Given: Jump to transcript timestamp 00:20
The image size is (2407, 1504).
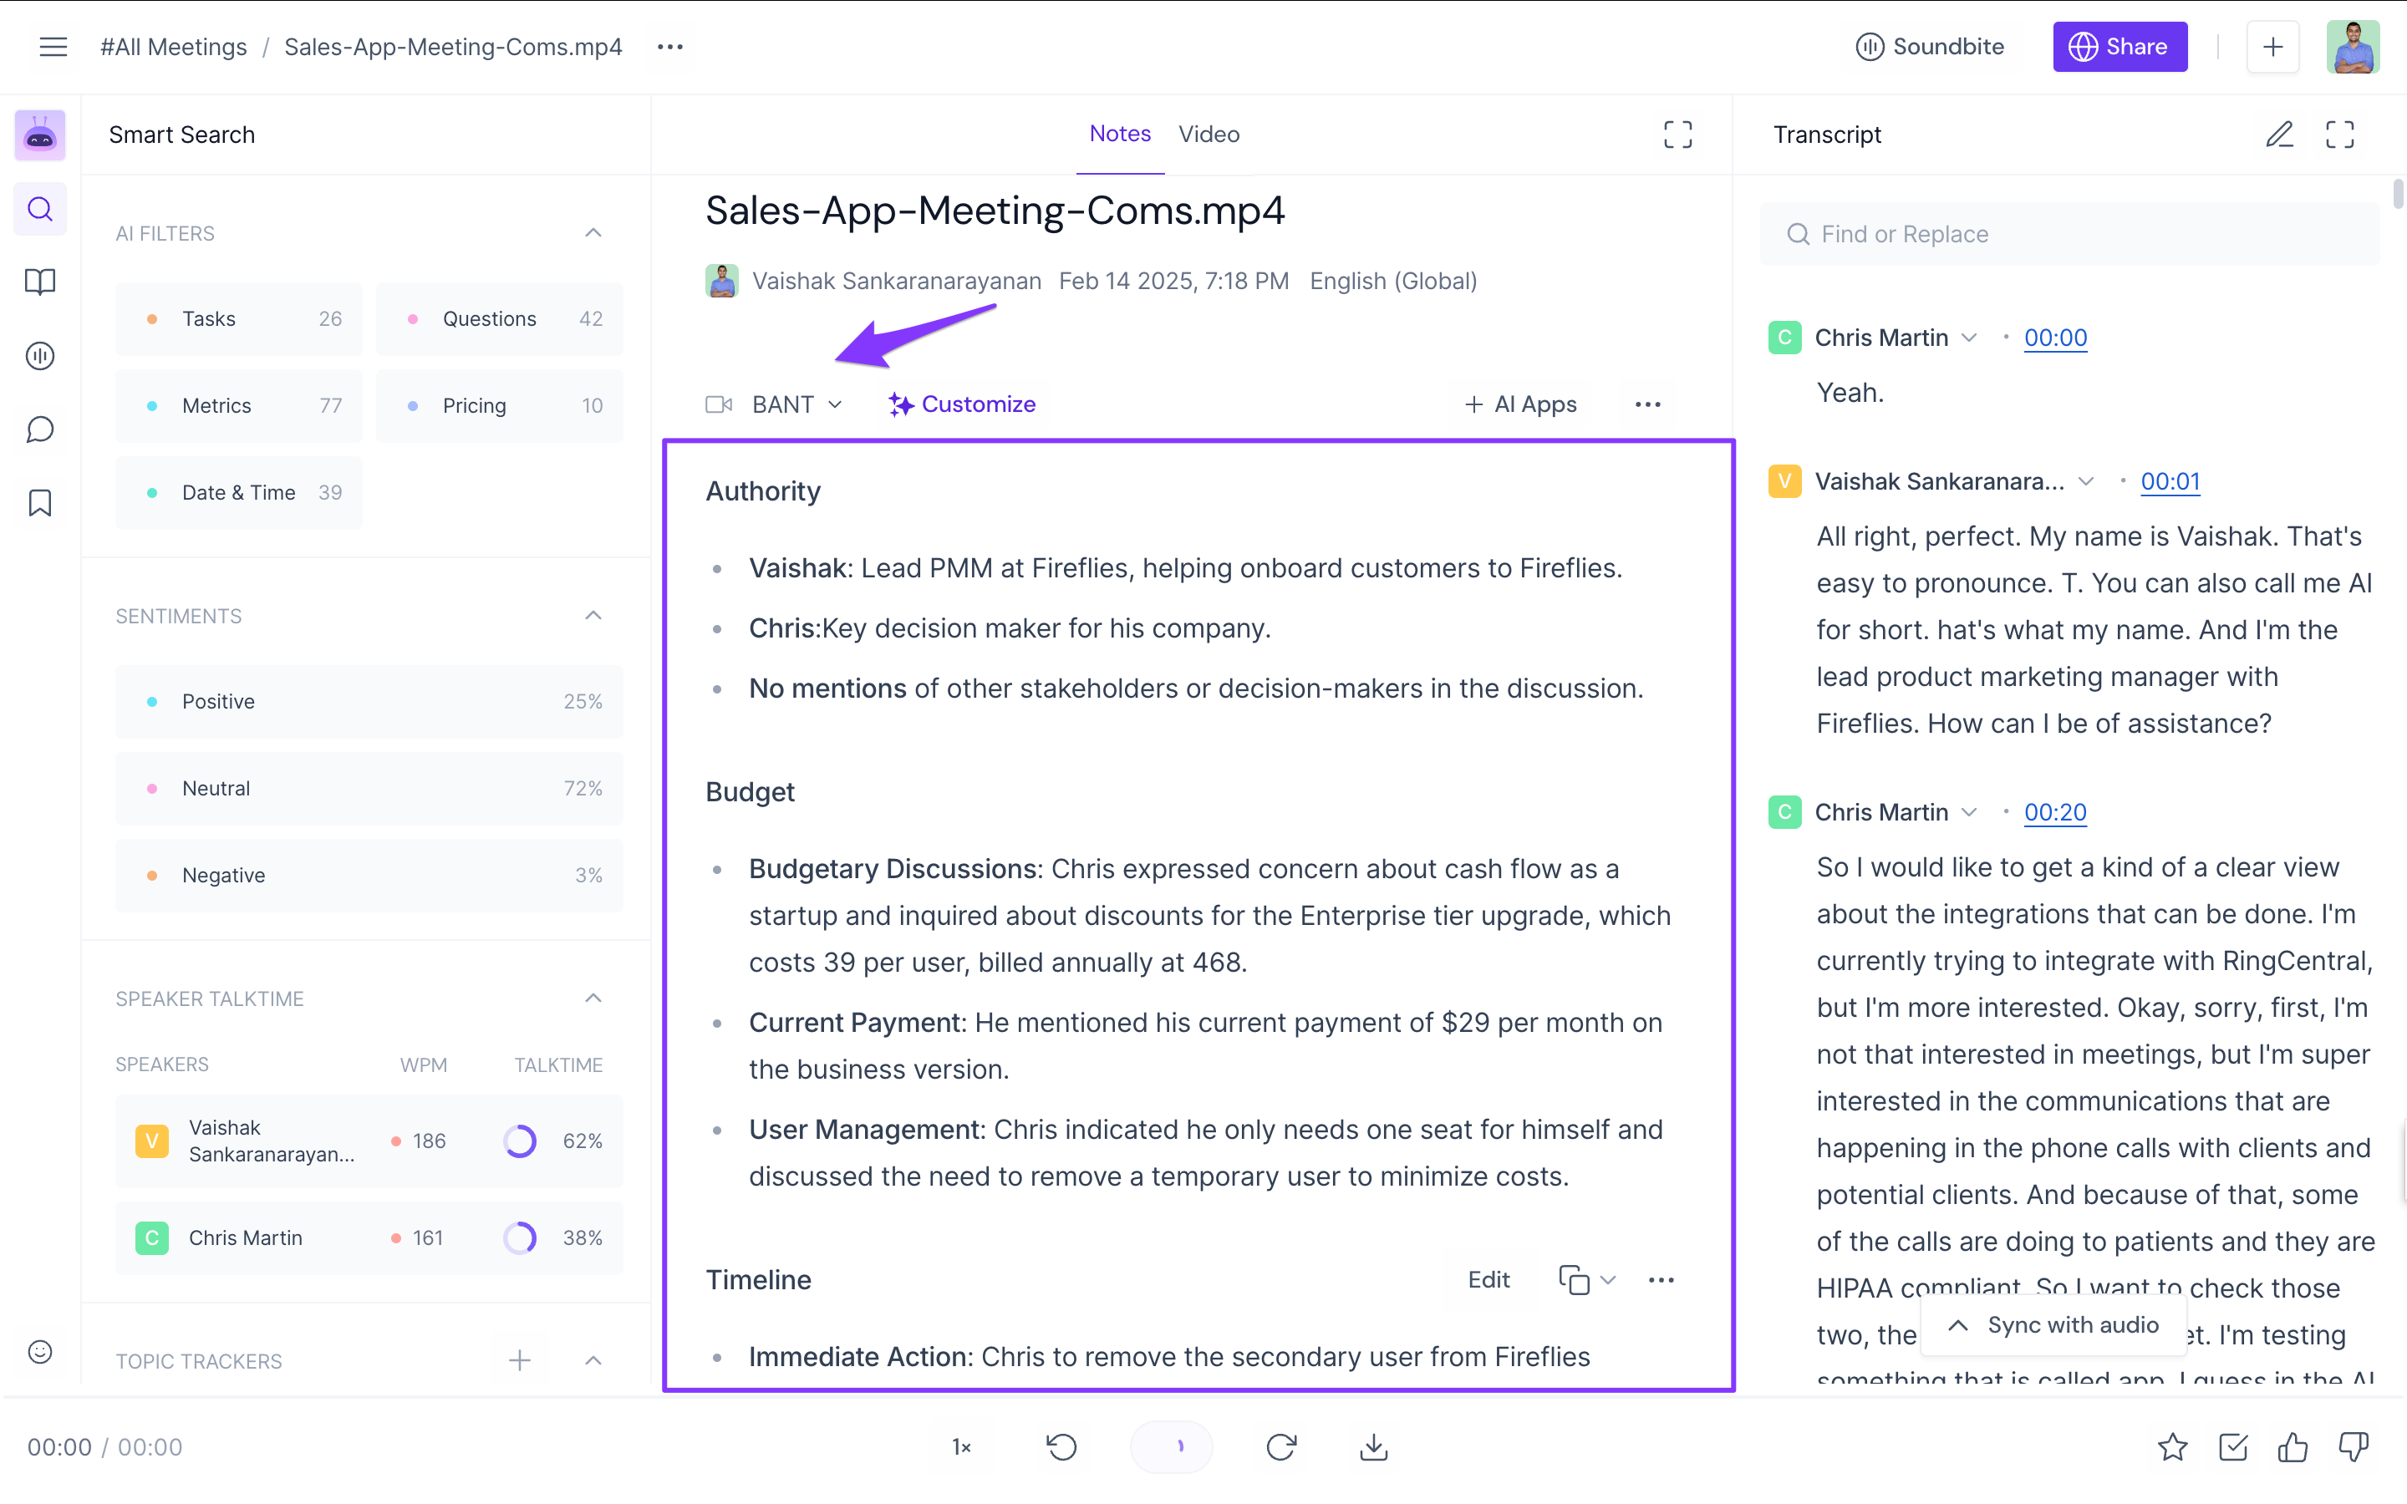Looking at the screenshot, I should (x=2055, y=813).
